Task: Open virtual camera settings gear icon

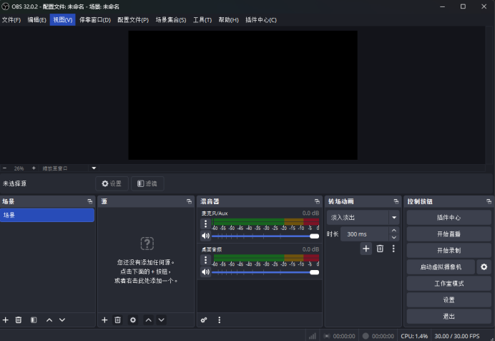Action: point(484,267)
